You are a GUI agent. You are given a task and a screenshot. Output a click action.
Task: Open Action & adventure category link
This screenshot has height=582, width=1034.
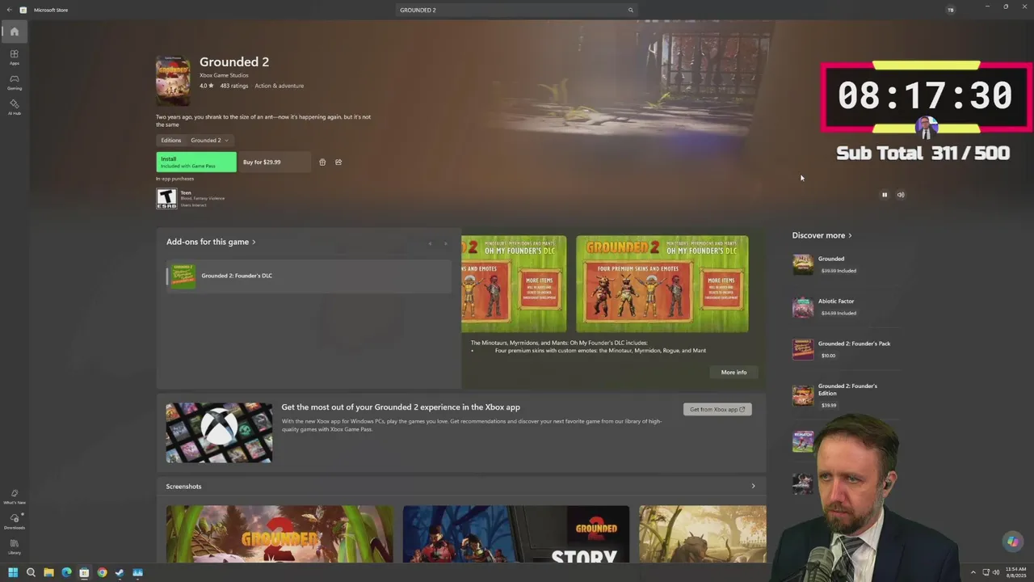[279, 86]
